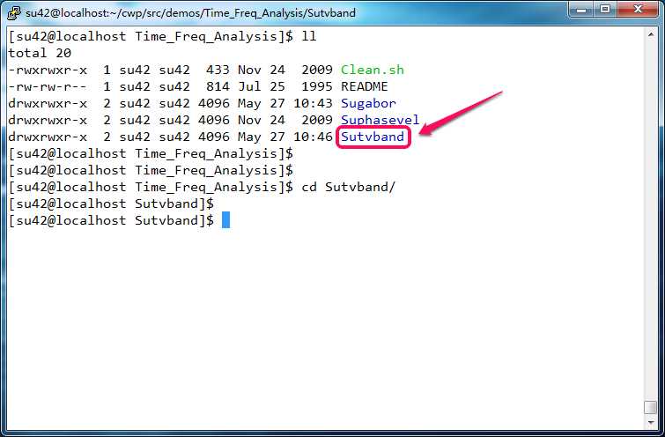Click the vertical scrollbar thumb

click(x=651, y=407)
